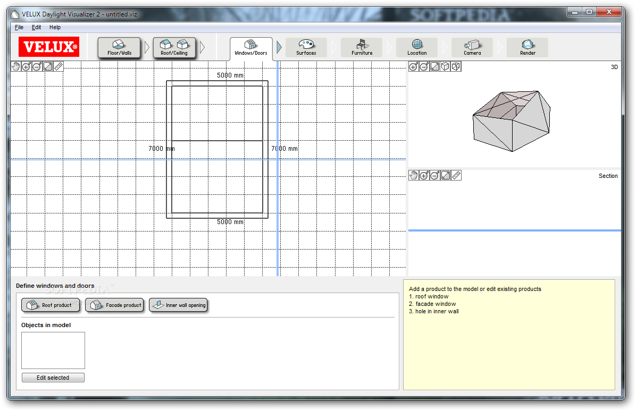Click the '1. roof window' hint text
Viewport: 636px width, 411px height.
point(429,296)
